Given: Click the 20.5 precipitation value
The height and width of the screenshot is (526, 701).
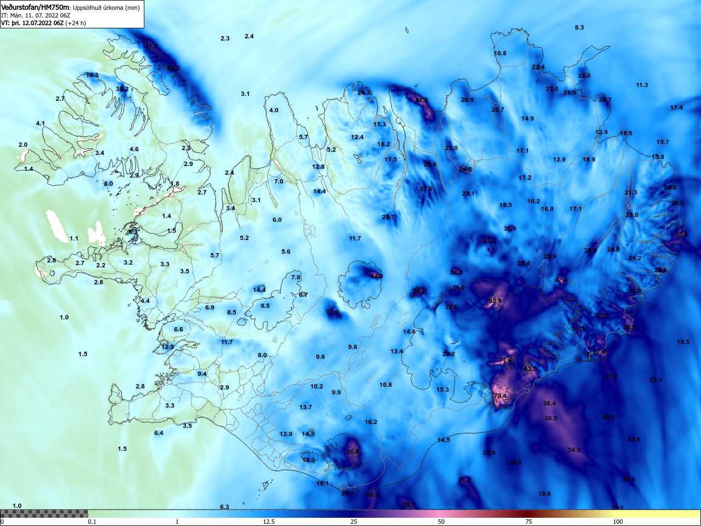Looking at the screenshot, I should coord(467,100).
